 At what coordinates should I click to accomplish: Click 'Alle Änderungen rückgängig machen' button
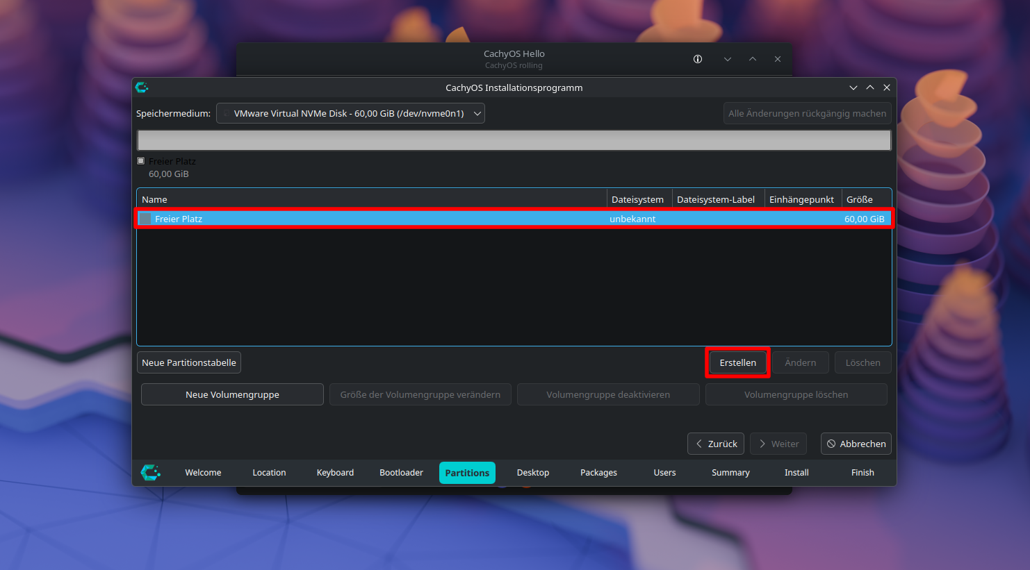(807, 113)
